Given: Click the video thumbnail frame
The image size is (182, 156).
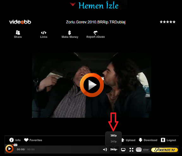Looking at the screenshot, I should (x=92, y=85).
